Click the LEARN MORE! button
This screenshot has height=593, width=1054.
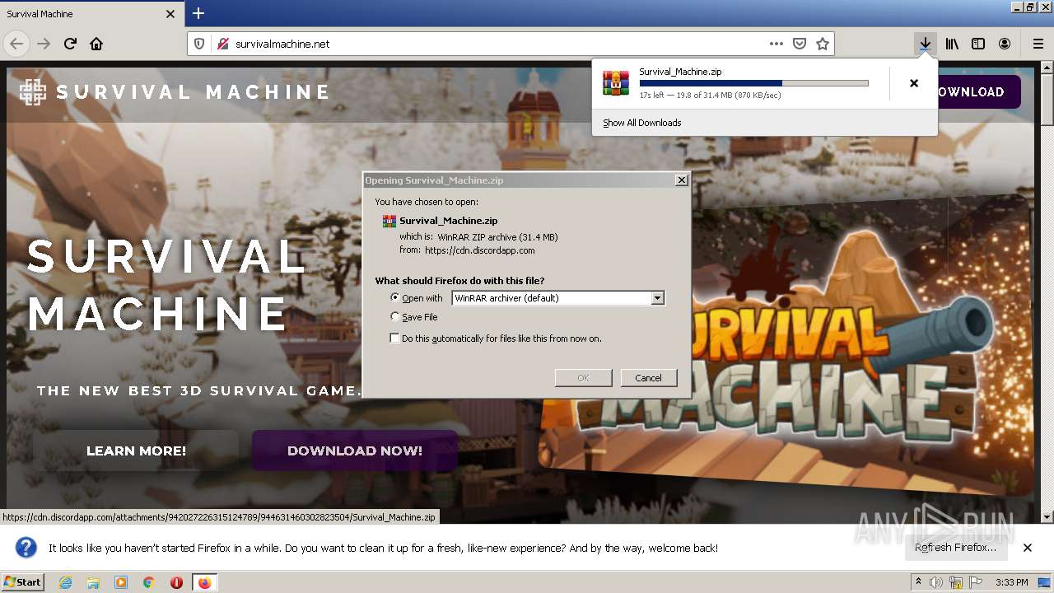[136, 451]
